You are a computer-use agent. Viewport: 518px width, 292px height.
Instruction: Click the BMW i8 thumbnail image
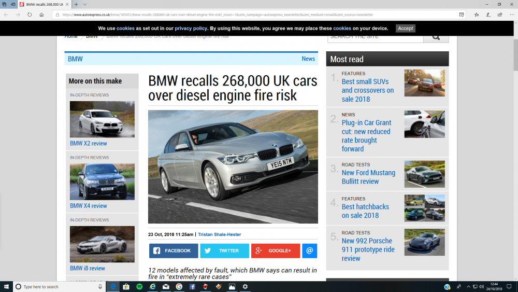point(102,244)
